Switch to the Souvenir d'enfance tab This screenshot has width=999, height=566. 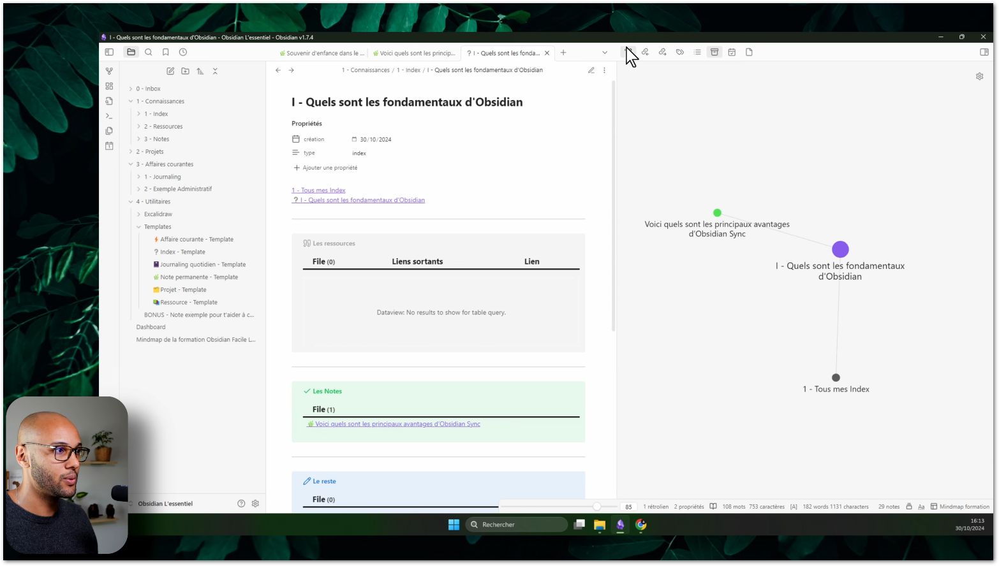pyautogui.click(x=322, y=54)
